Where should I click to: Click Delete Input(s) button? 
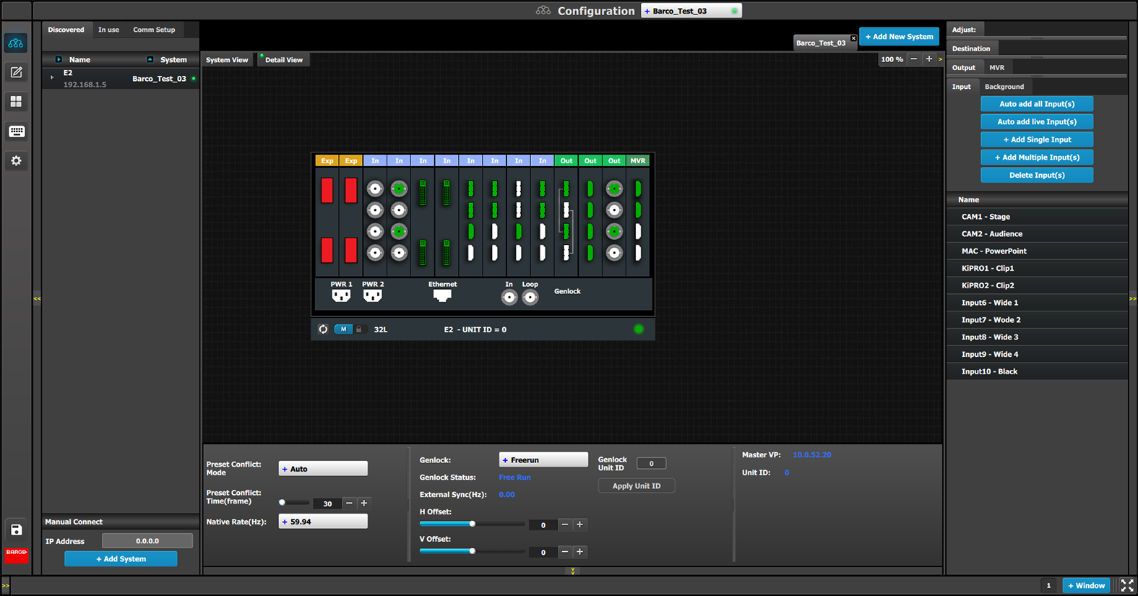tap(1037, 176)
